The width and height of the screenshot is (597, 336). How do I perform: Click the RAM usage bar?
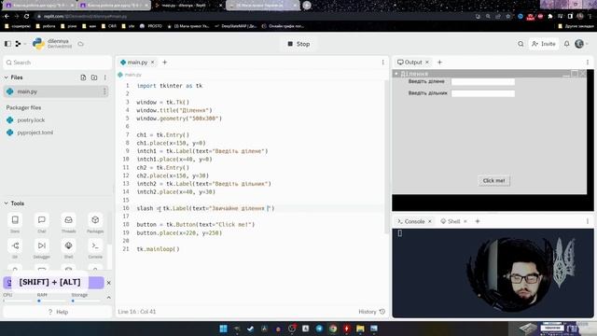pyautogui.click(x=52, y=301)
